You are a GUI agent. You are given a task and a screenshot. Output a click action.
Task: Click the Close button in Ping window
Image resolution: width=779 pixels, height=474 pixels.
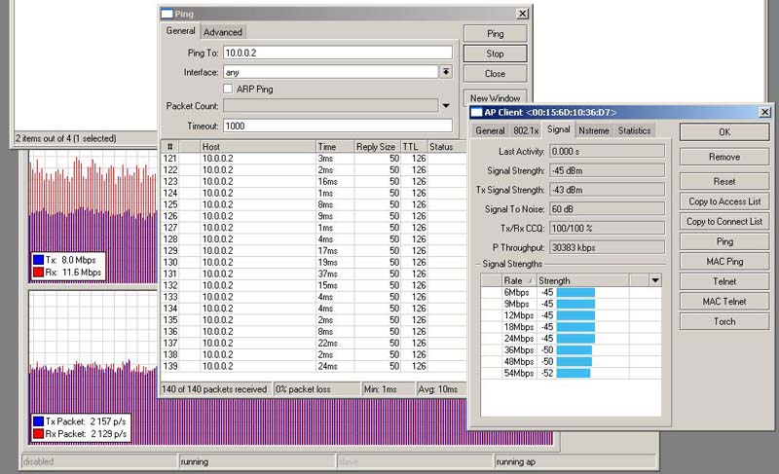tap(496, 73)
